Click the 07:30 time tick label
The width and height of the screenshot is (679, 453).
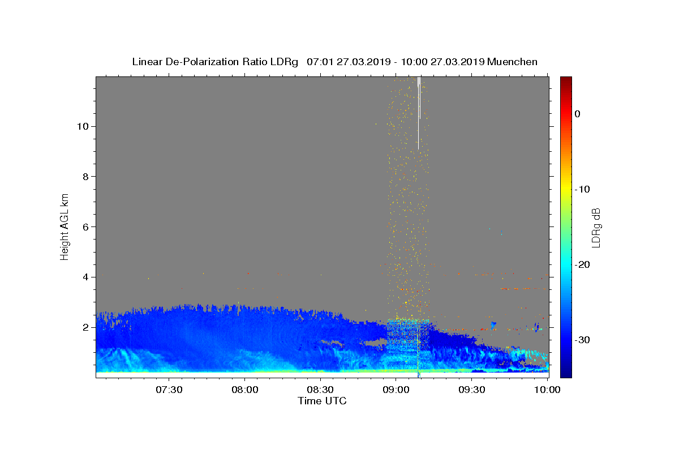click(169, 390)
